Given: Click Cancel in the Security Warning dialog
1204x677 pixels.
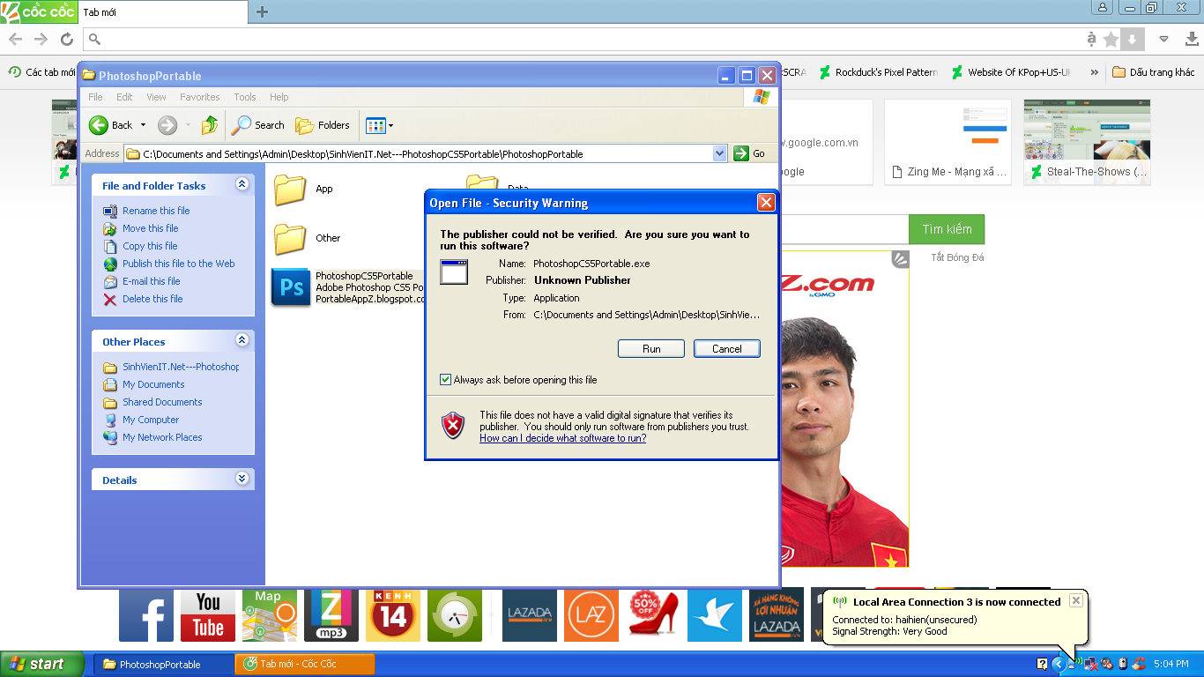Looking at the screenshot, I should 727,349.
